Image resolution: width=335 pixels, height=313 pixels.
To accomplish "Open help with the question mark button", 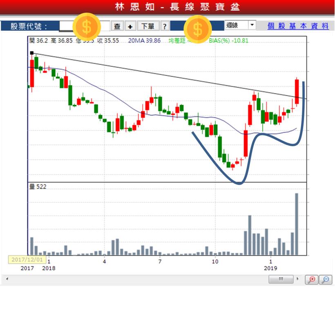I will pyautogui.click(x=165, y=26).
